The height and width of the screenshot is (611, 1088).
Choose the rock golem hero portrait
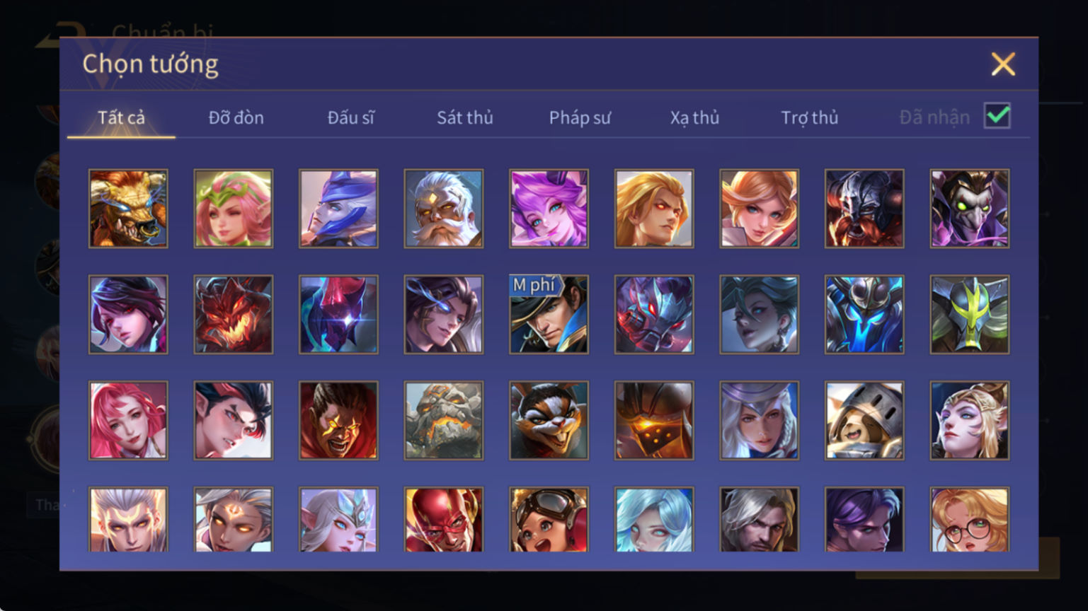click(x=444, y=421)
